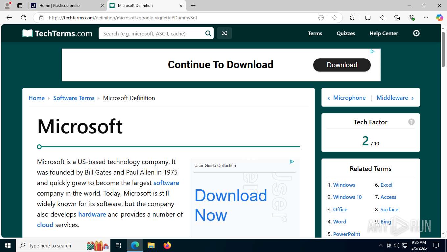Open related term Surface
This screenshot has height=252, width=447.
[389, 209]
